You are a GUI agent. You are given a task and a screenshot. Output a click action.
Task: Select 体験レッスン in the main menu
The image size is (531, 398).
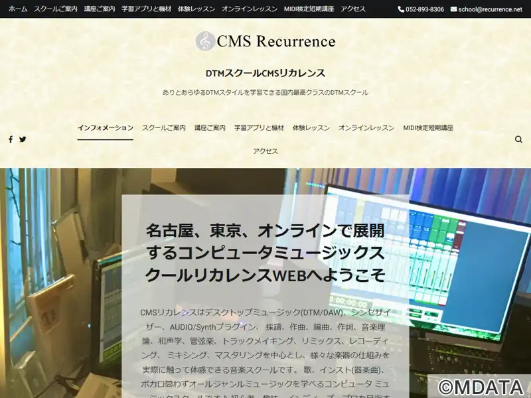click(311, 128)
